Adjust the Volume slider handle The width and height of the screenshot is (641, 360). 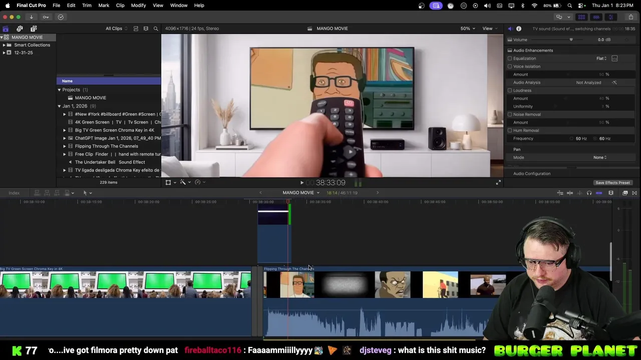coord(571,40)
